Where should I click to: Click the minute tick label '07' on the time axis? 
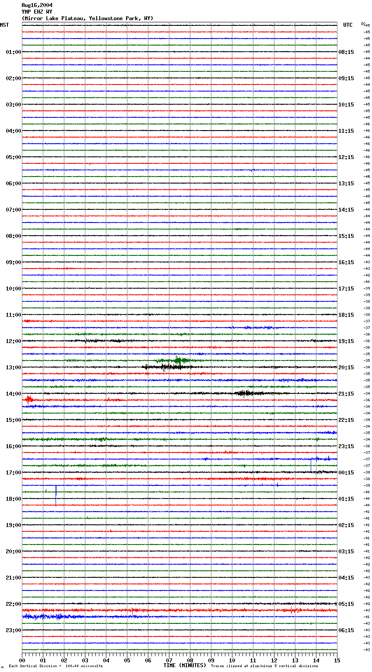(168, 660)
